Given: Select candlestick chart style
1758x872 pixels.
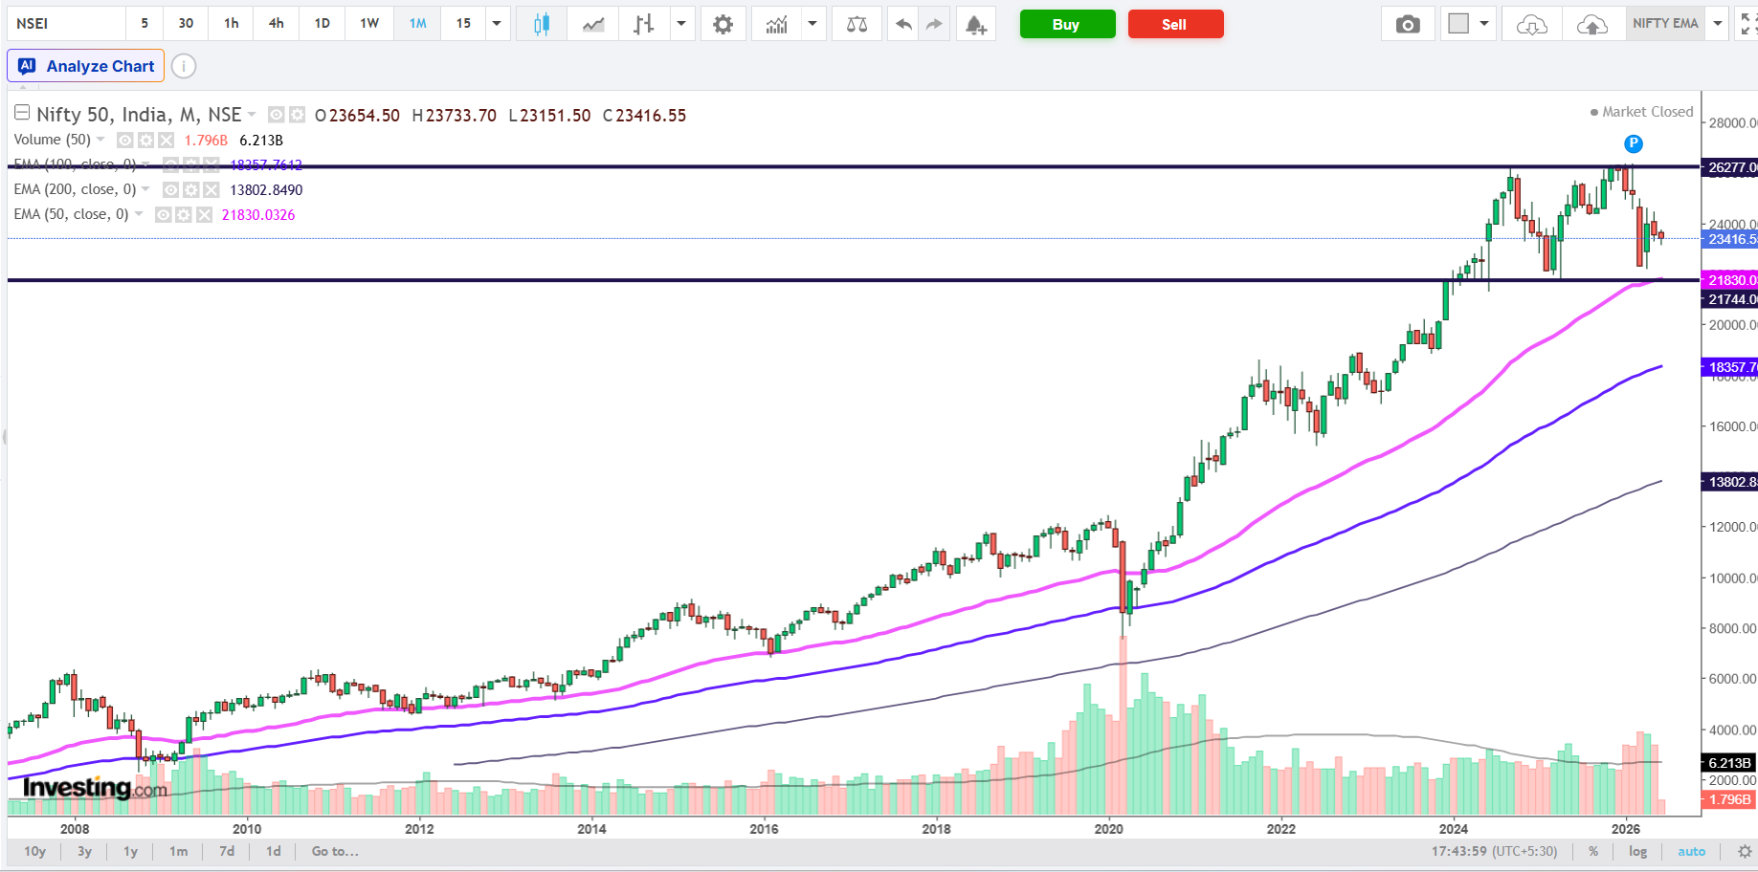Looking at the screenshot, I should click(x=542, y=24).
